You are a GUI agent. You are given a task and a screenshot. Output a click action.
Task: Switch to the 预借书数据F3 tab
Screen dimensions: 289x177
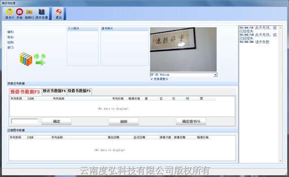tap(25, 92)
